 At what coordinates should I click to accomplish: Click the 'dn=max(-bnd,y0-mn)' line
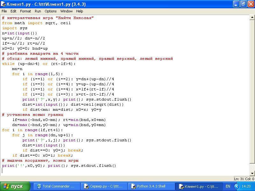59,125
